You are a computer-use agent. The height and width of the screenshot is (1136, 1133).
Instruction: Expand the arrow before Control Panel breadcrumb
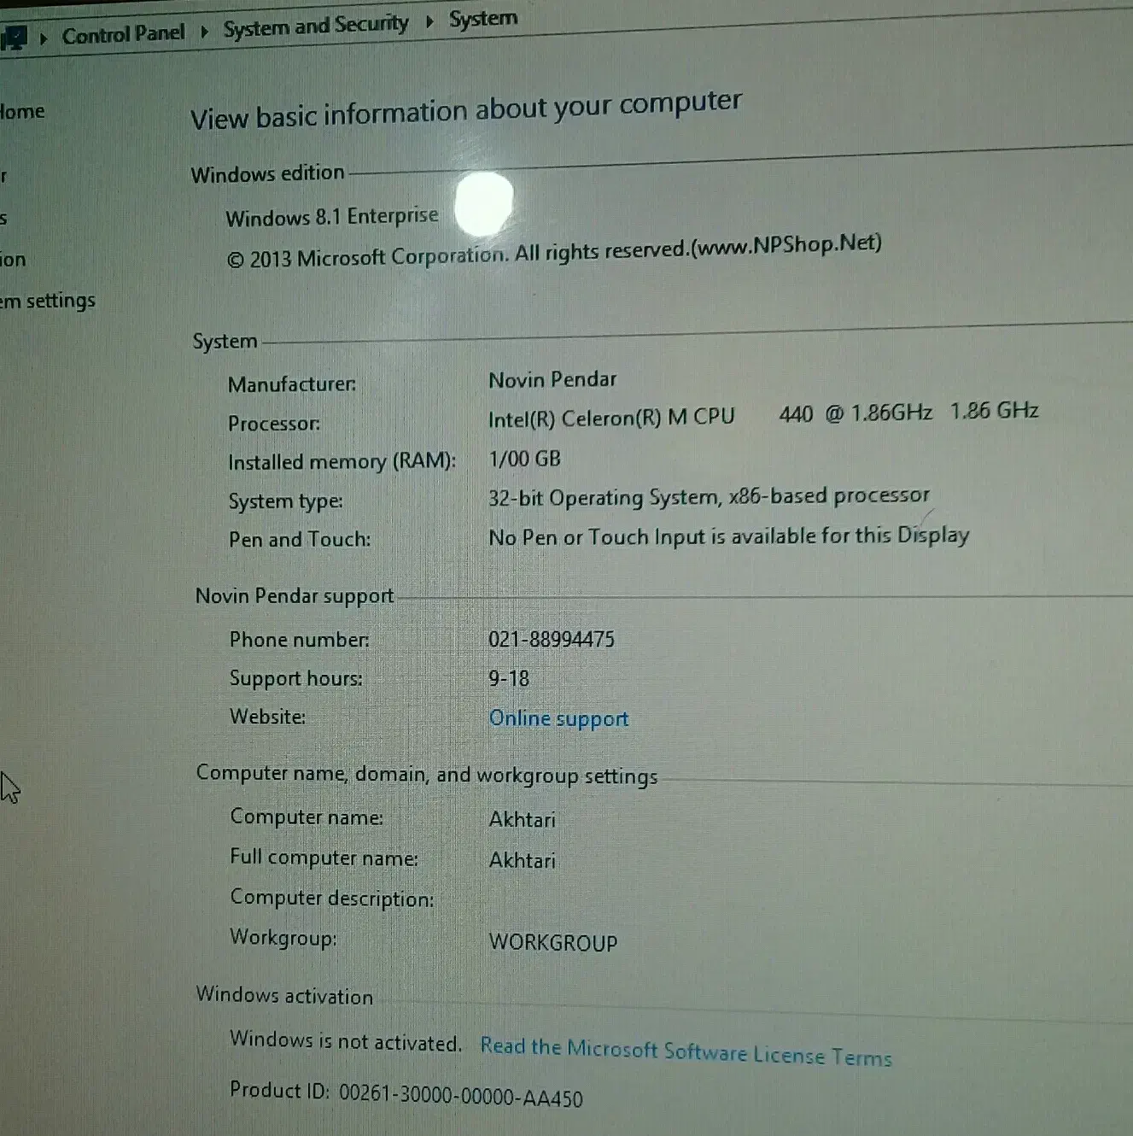(44, 38)
